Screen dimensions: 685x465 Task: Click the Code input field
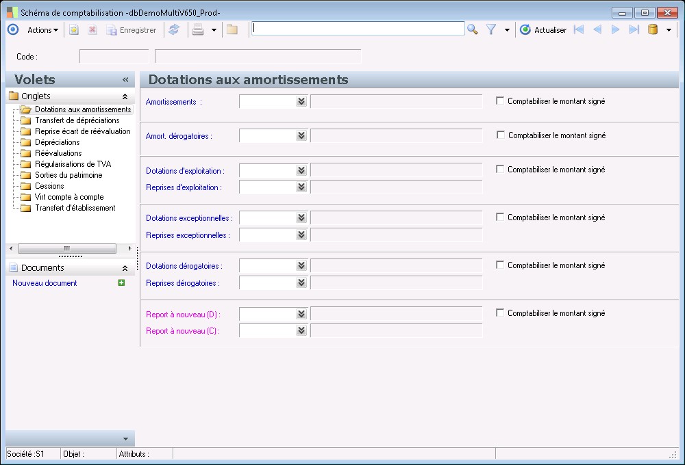pos(114,56)
